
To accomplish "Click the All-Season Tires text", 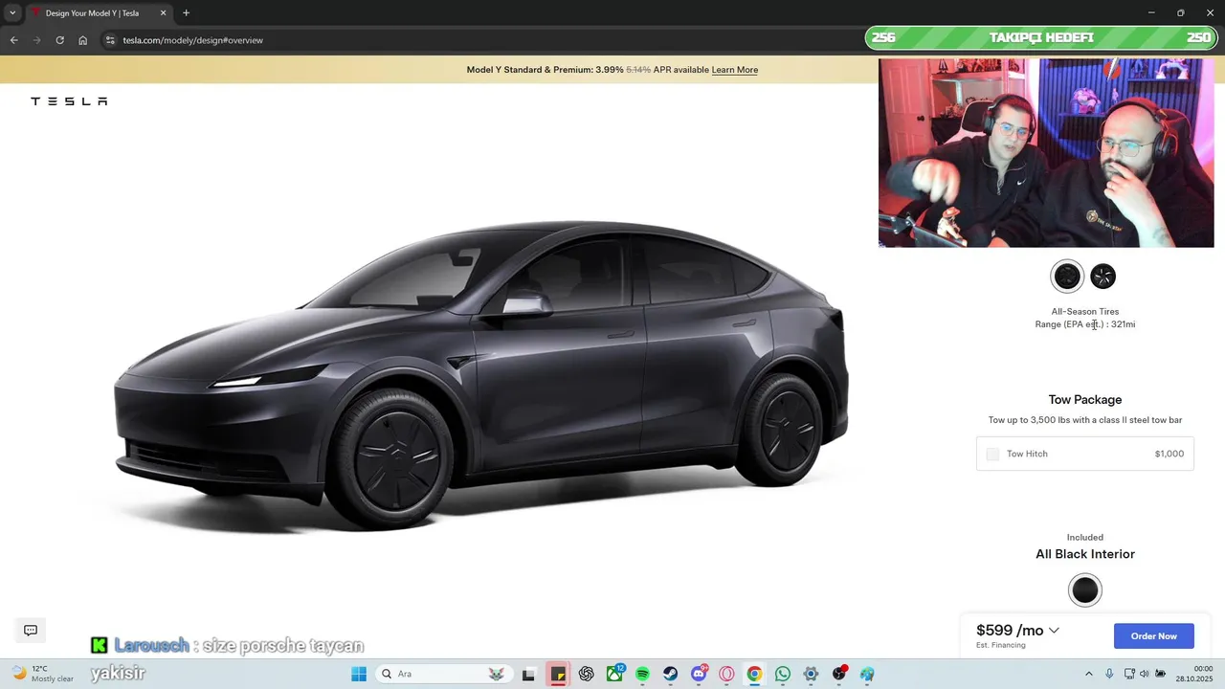I will tap(1085, 312).
